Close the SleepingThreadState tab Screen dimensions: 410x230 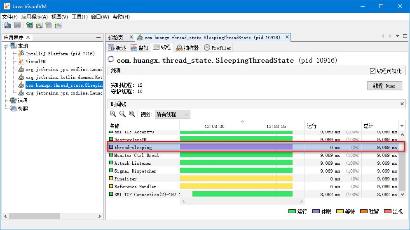287,37
